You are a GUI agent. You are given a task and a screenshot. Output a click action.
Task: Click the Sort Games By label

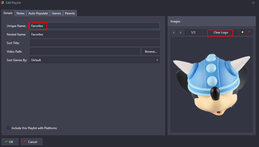(17, 60)
